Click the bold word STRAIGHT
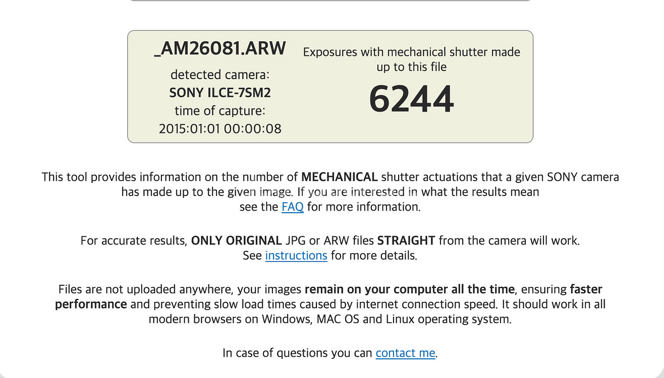Screen dimensions: 664x378 click(x=406, y=240)
